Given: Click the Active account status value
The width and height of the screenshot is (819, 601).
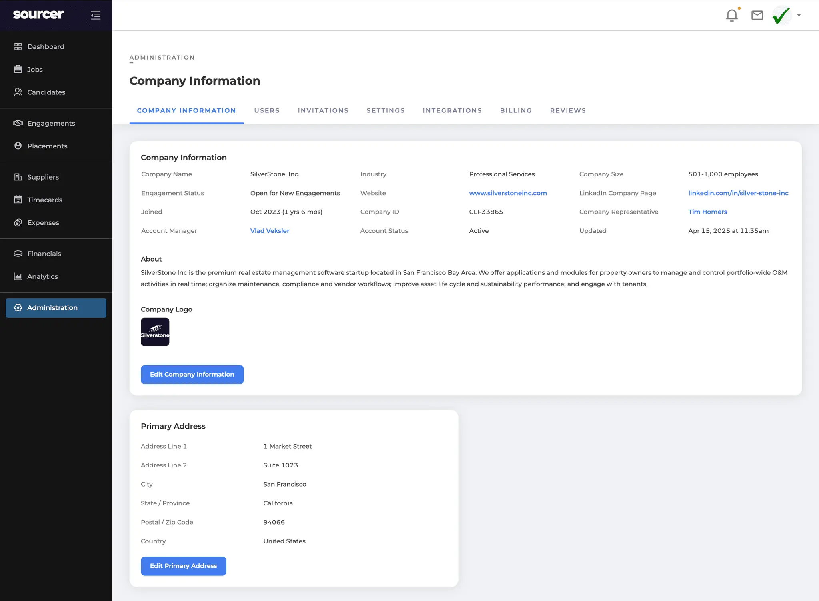Looking at the screenshot, I should click(479, 230).
